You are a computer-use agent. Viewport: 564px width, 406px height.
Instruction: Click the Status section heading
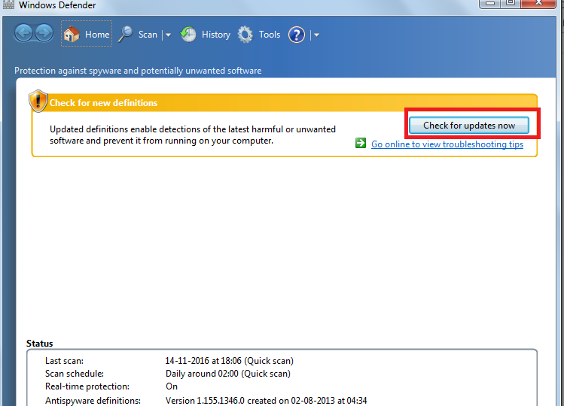point(40,344)
